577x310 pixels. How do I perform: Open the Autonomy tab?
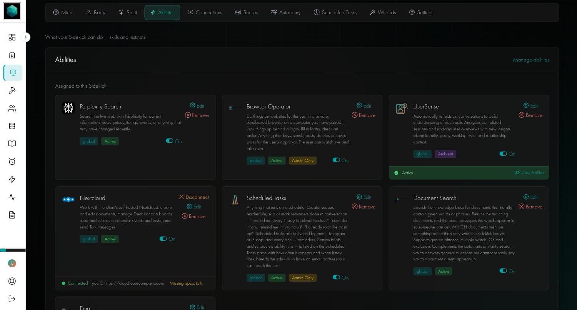(x=286, y=12)
